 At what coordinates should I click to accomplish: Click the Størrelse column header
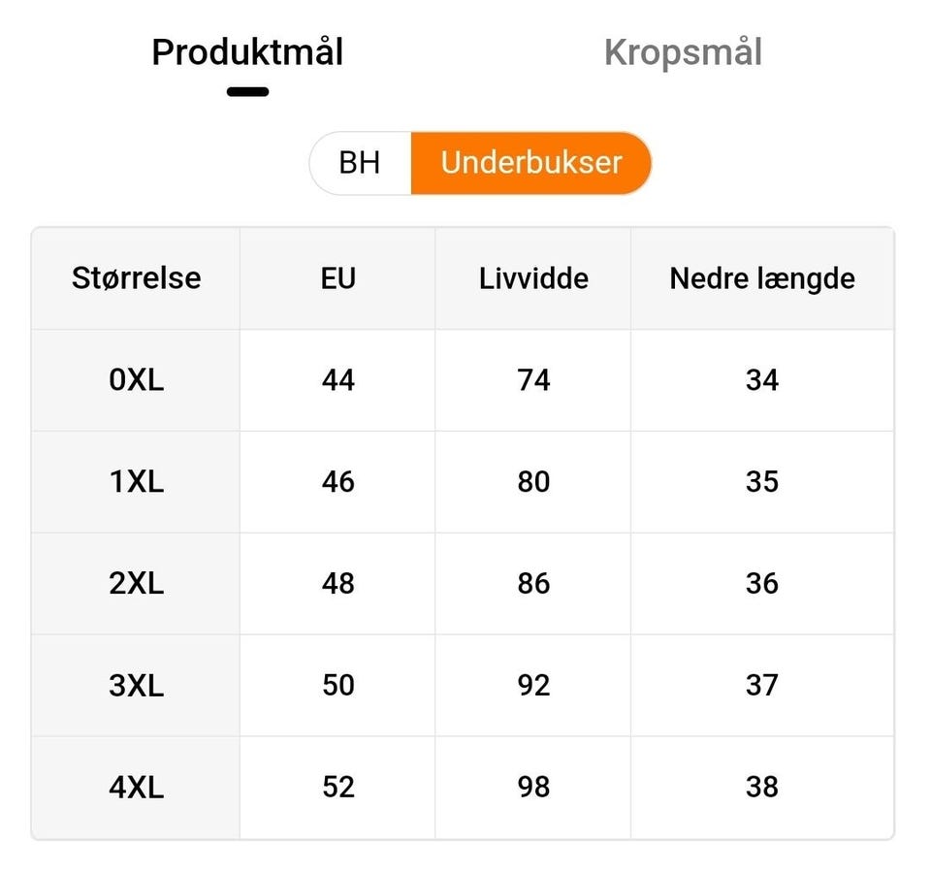[x=136, y=278]
